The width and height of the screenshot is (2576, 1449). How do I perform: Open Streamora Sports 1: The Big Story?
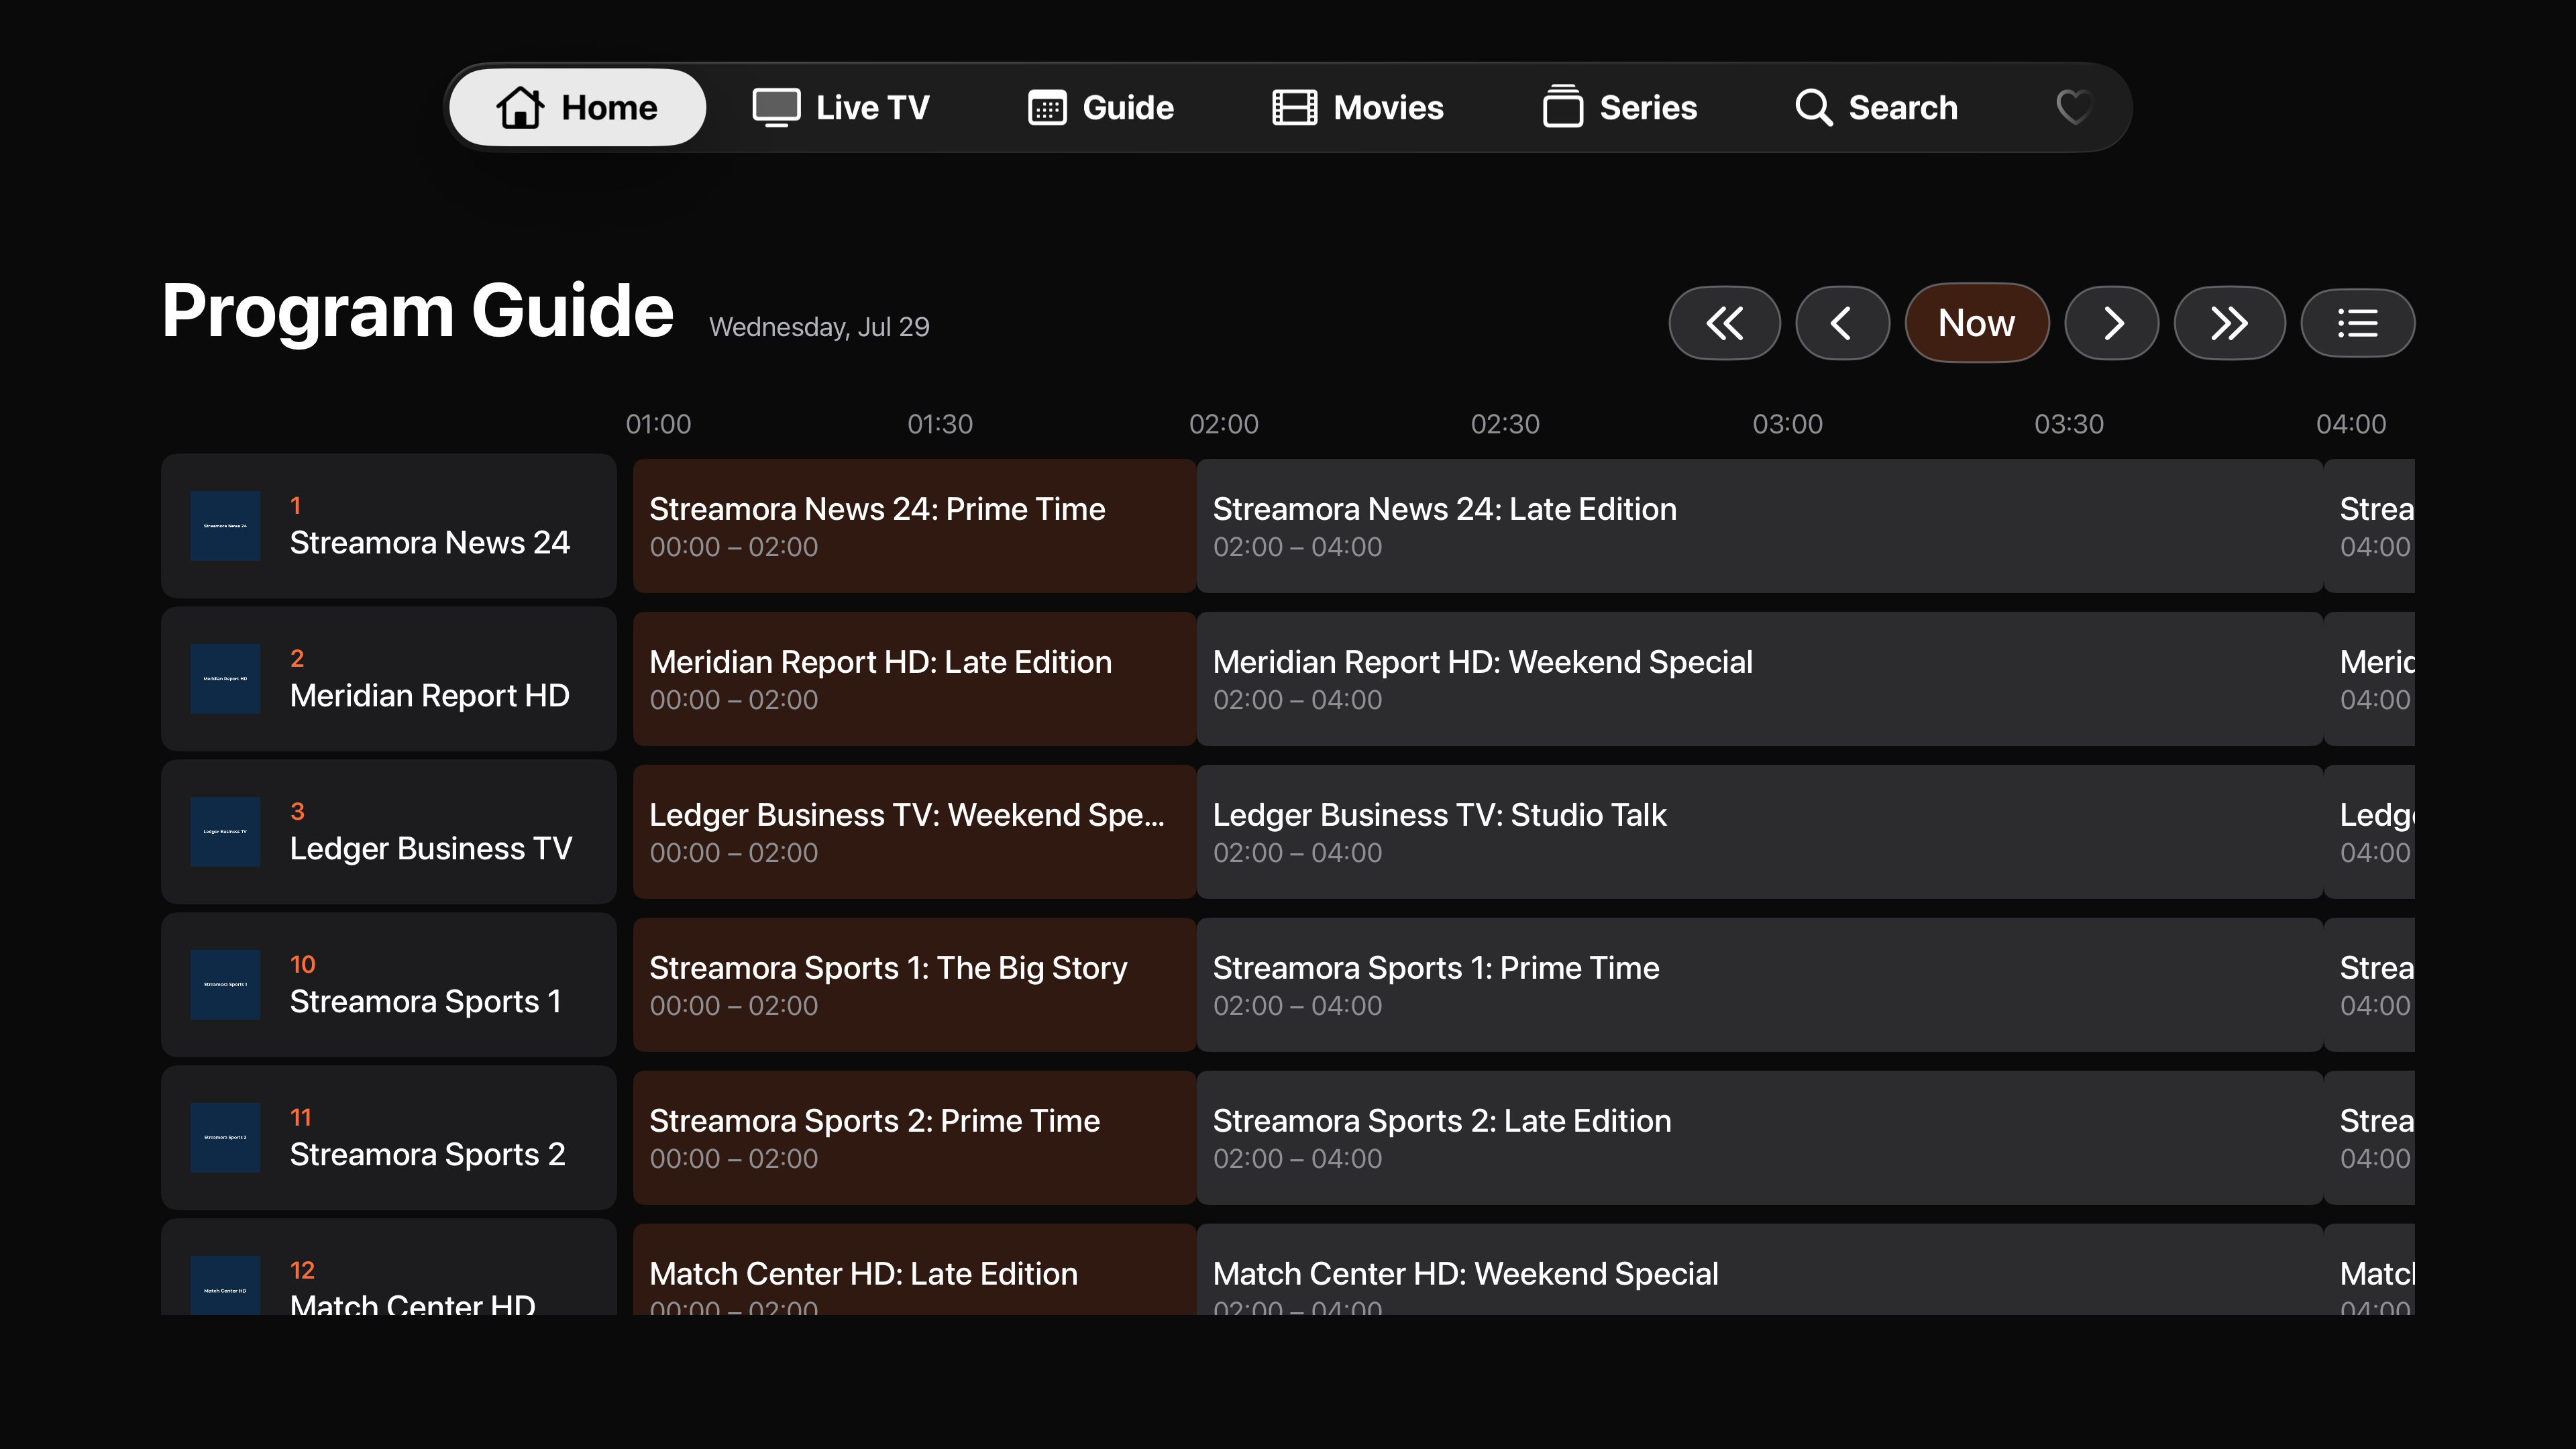pos(914,985)
